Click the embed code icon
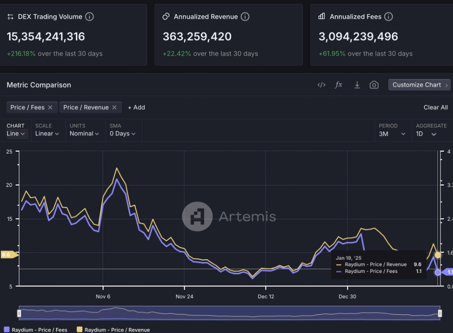453x333 pixels. (x=321, y=85)
